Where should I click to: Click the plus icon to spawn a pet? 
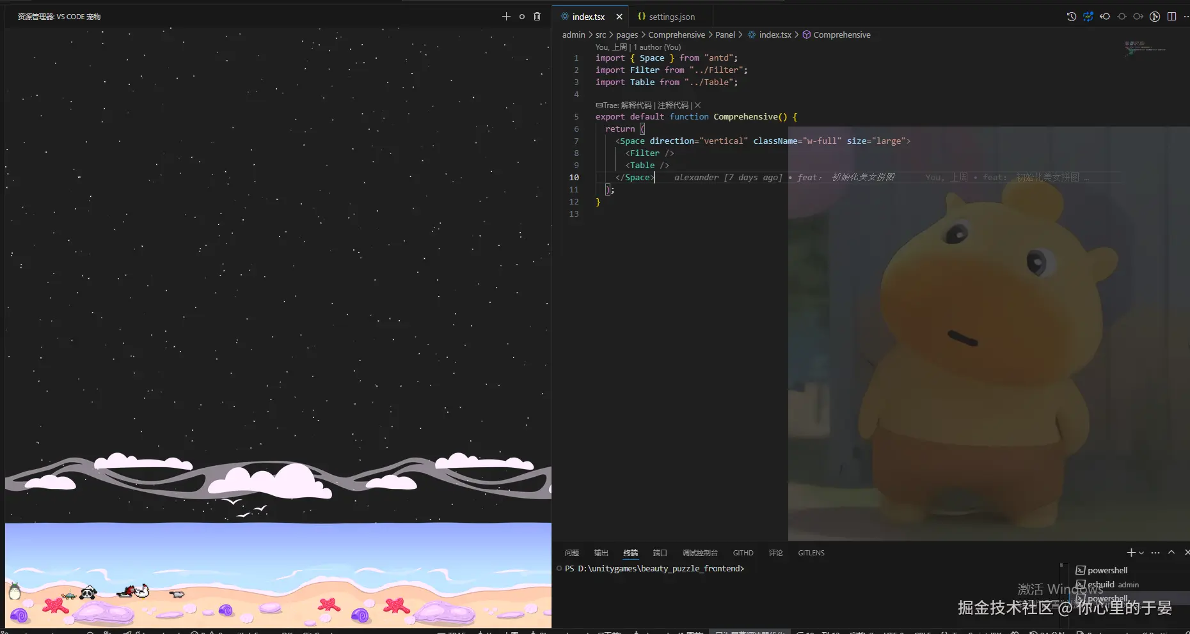(506, 17)
